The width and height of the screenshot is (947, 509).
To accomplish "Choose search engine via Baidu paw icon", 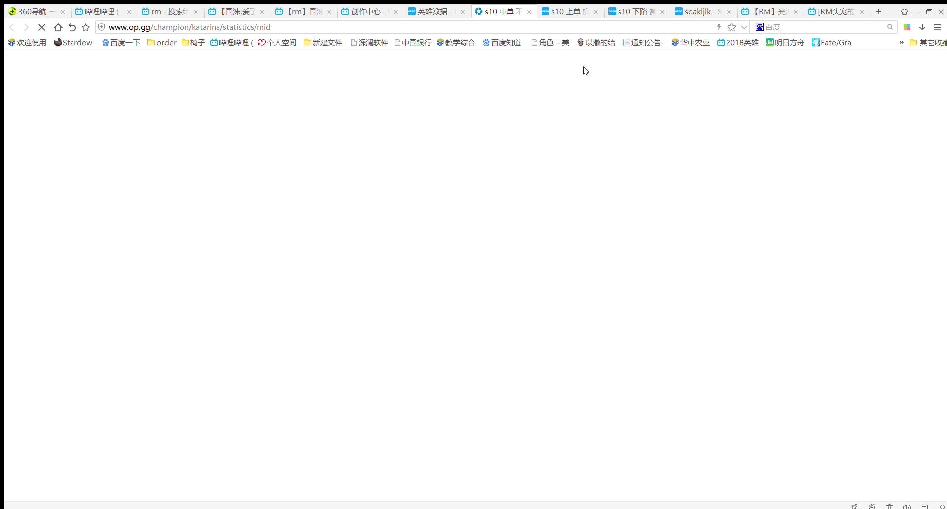I will point(760,27).
